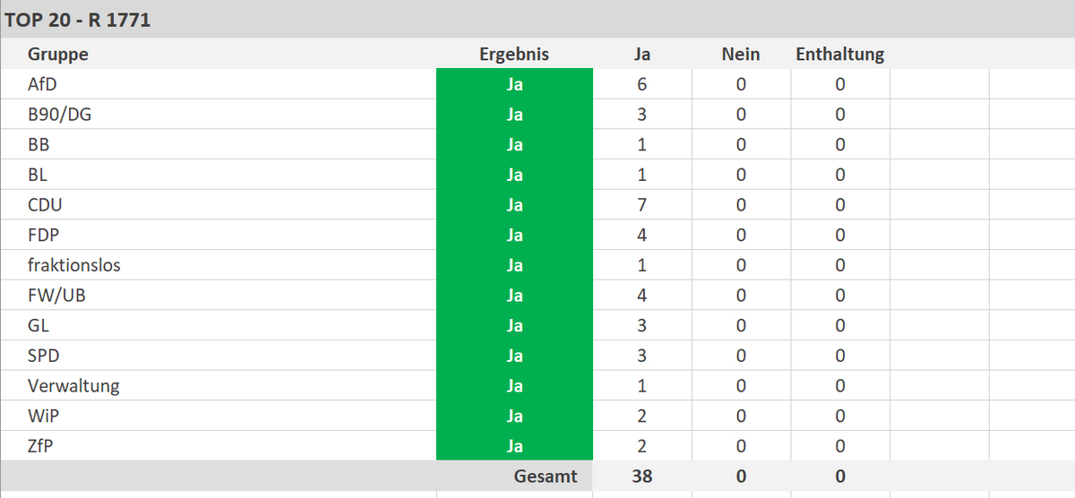1075x498 pixels.
Task: Click the Nein column header
Action: pyautogui.click(x=740, y=54)
